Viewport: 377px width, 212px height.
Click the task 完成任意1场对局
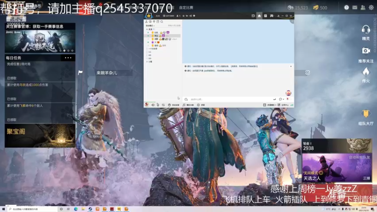pos(40,71)
